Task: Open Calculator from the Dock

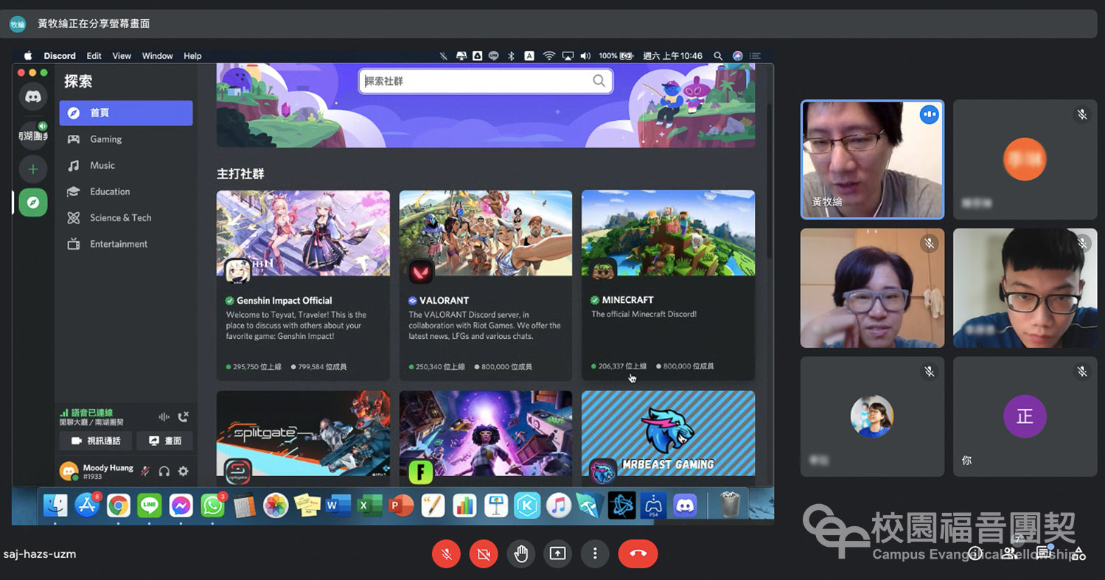Action: click(x=244, y=506)
